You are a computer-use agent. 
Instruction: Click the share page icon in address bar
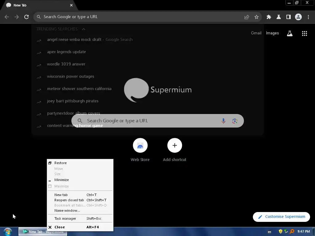click(247, 17)
